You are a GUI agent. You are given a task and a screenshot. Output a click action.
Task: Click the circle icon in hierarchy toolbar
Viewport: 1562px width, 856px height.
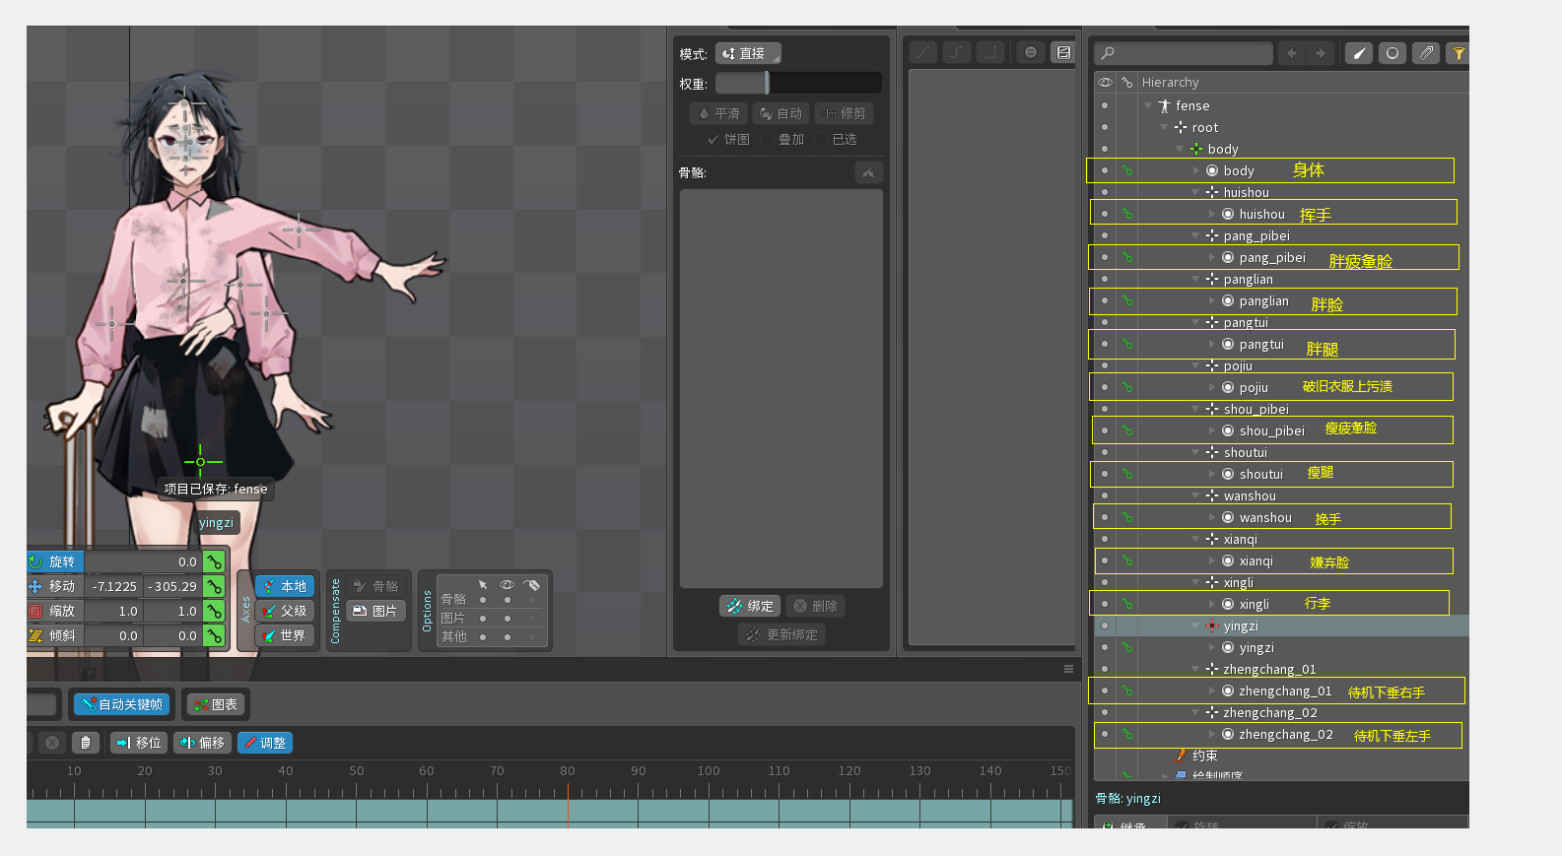[x=1392, y=53]
